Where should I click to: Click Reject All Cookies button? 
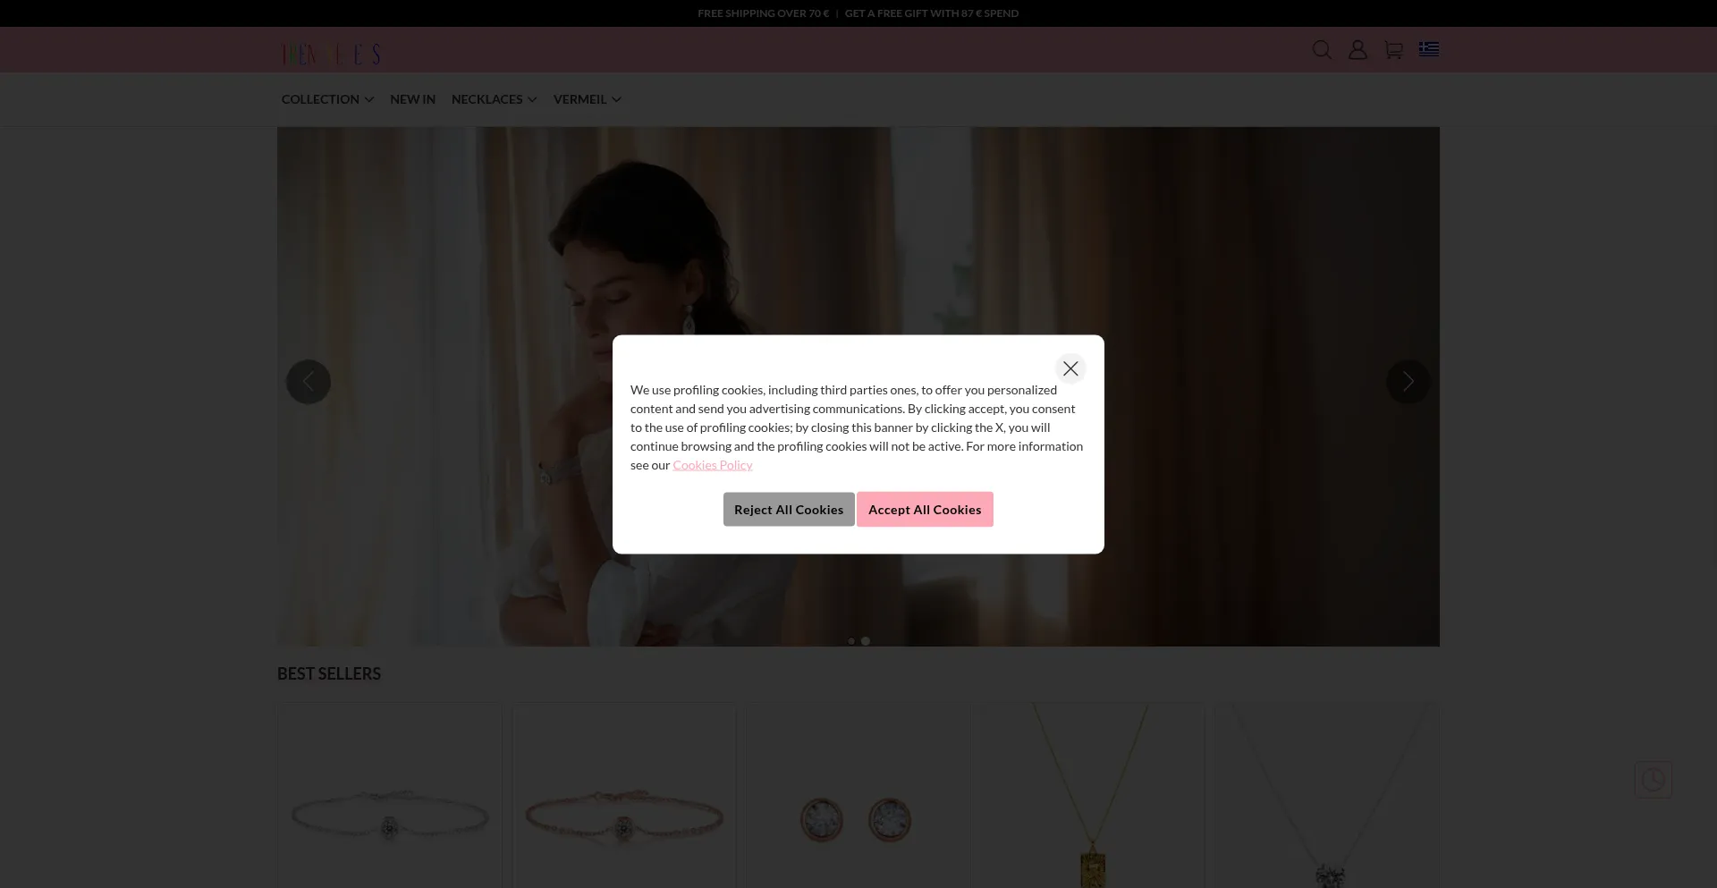pyautogui.click(x=789, y=510)
